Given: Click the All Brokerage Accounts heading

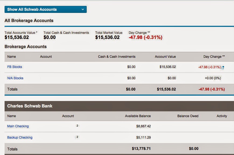Looking at the screenshot, I should 29,20.
